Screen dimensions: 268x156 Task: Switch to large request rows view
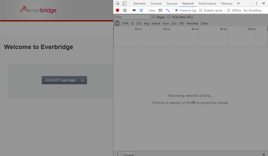[x=160, y=10]
